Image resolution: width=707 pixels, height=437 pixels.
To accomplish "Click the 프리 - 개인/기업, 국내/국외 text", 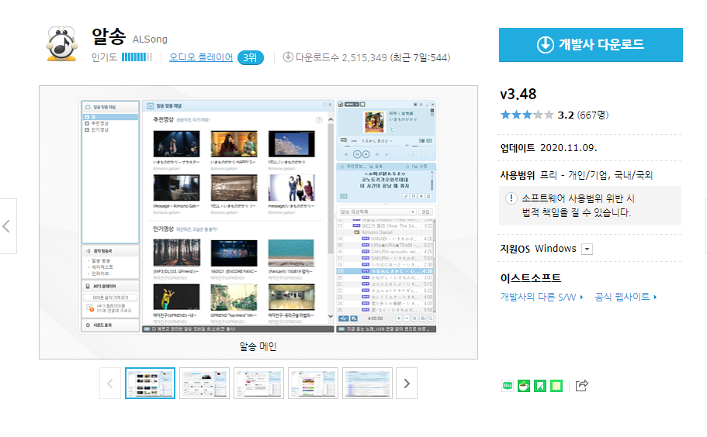I will (x=596, y=175).
